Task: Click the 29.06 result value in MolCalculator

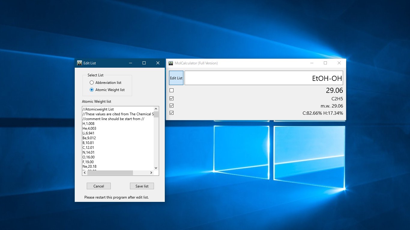Action: [334, 90]
